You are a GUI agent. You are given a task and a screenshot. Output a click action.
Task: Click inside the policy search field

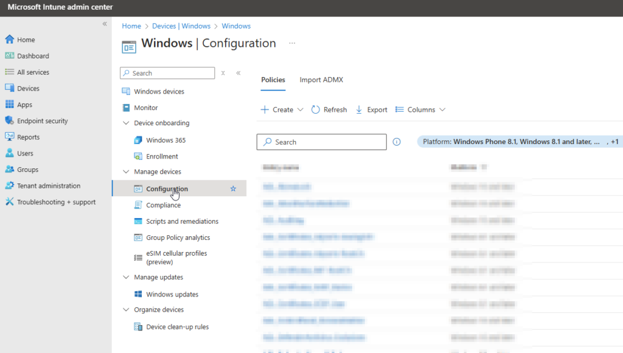[x=321, y=142]
